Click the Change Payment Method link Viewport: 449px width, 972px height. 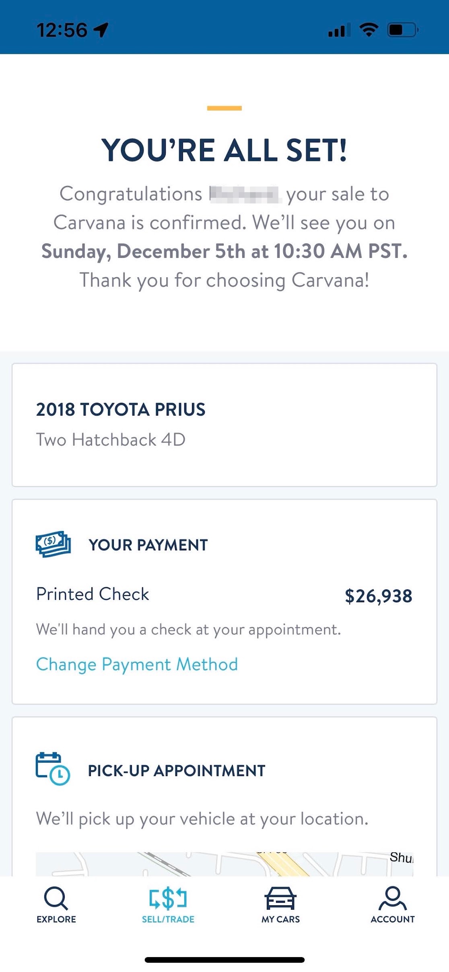[x=137, y=664]
